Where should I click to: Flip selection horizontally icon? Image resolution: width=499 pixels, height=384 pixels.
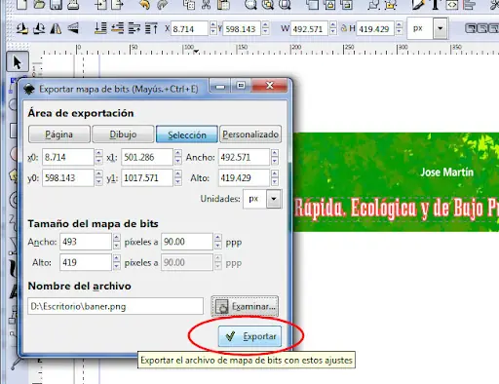[x=56, y=29]
